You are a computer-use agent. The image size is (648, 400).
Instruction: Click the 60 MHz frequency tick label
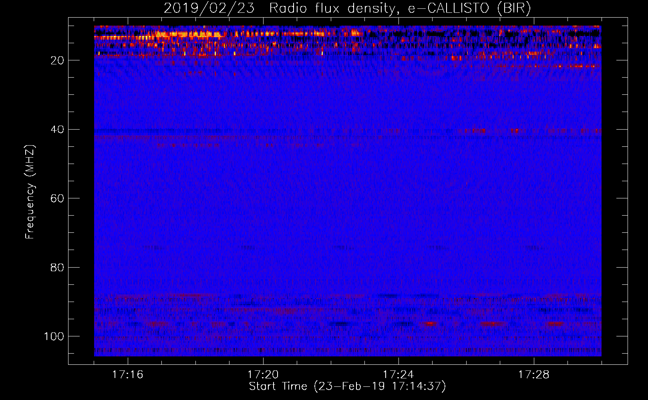57,198
